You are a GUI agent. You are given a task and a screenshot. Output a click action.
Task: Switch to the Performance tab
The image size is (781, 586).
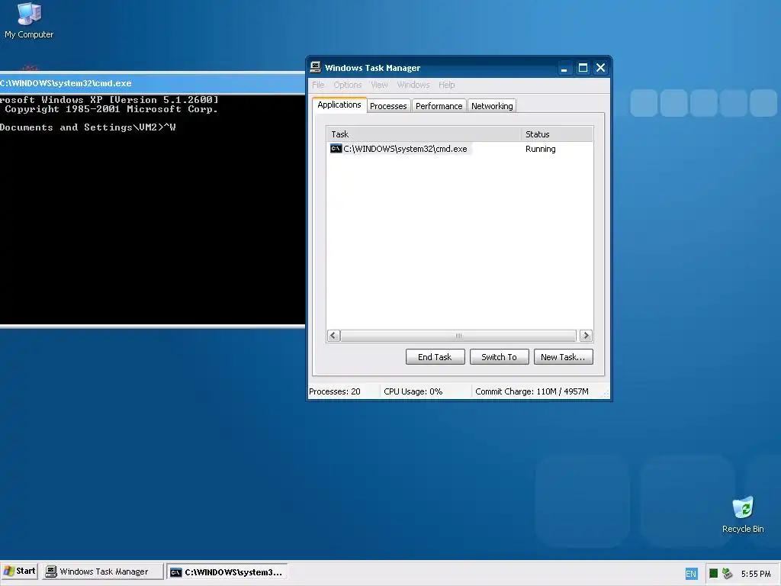pyautogui.click(x=439, y=105)
